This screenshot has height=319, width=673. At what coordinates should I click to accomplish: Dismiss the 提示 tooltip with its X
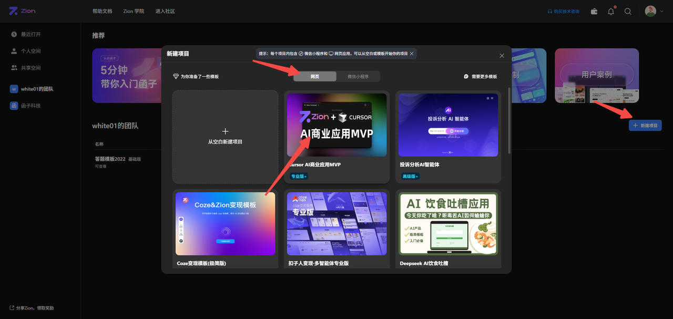coord(412,54)
